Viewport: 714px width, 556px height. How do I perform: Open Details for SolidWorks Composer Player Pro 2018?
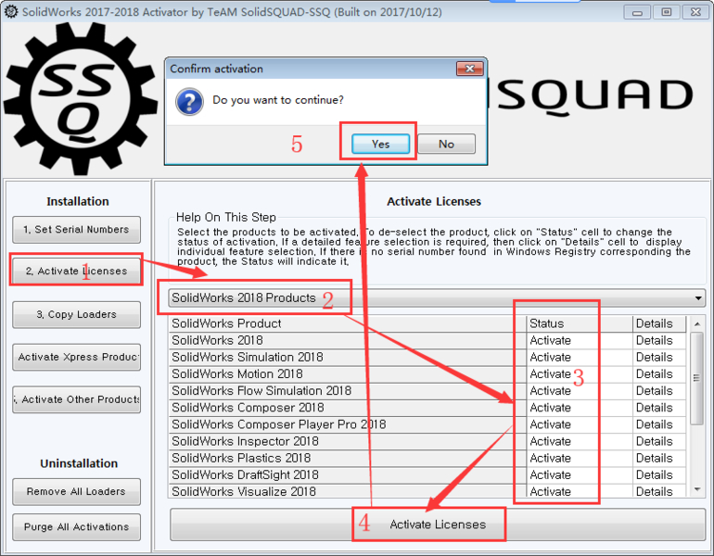(659, 424)
